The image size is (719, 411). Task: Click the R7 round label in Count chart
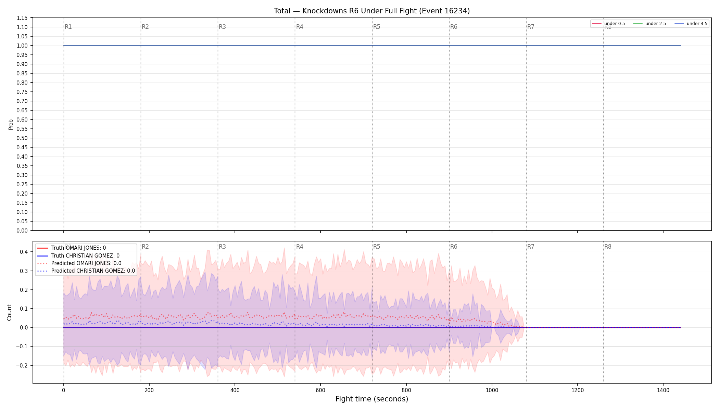pos(531,247)
